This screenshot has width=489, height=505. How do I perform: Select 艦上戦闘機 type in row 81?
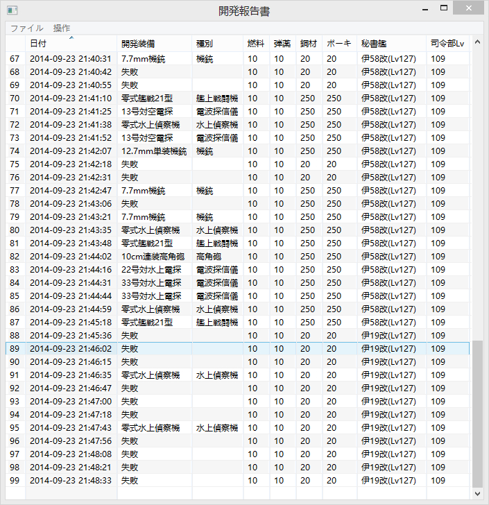pos(217,243)
